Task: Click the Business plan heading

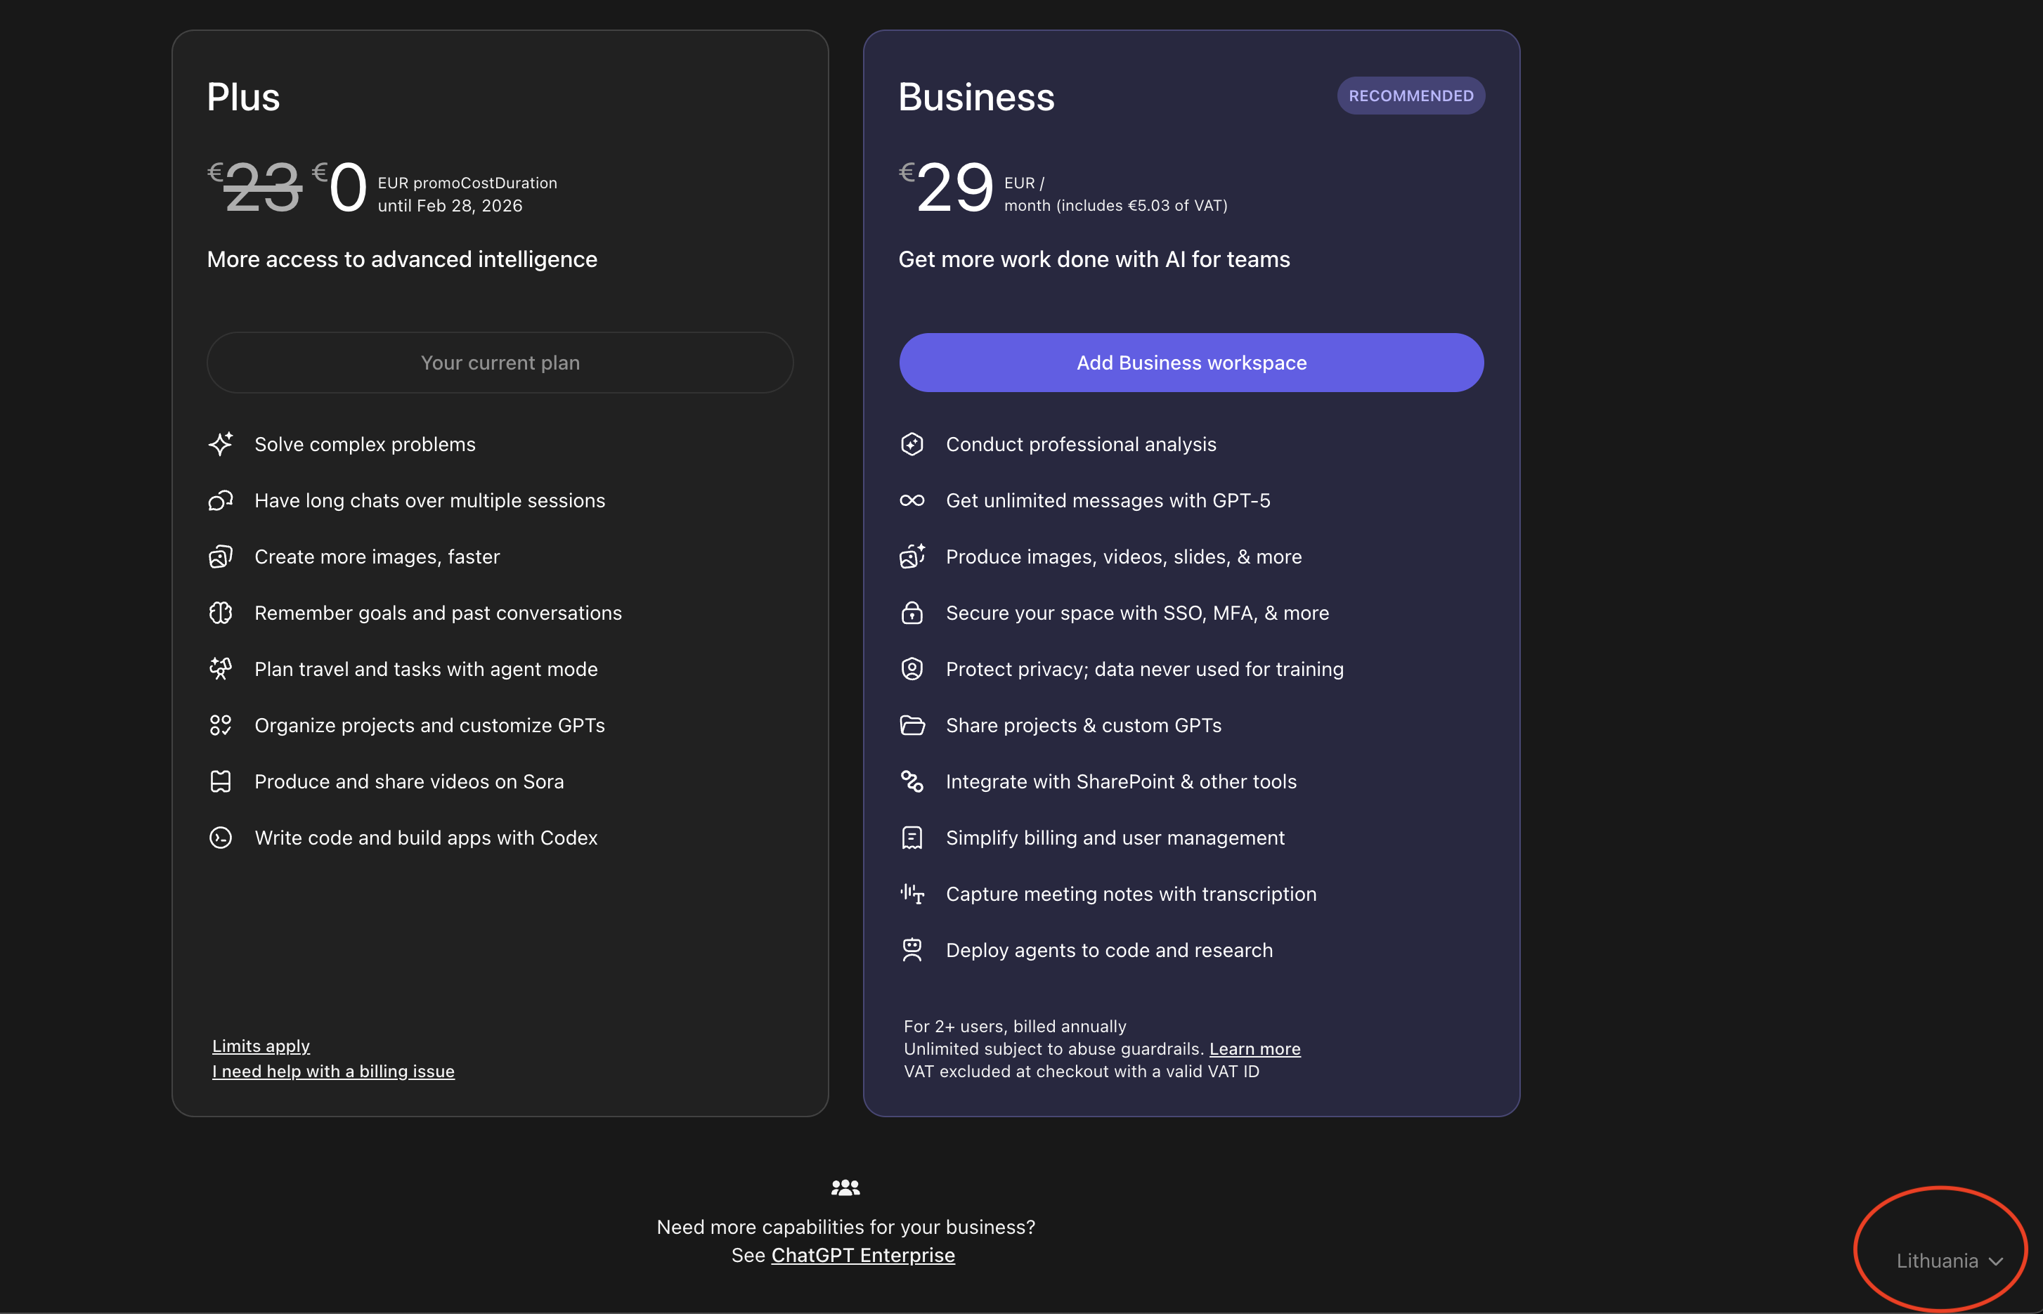Action: point(976,97)
